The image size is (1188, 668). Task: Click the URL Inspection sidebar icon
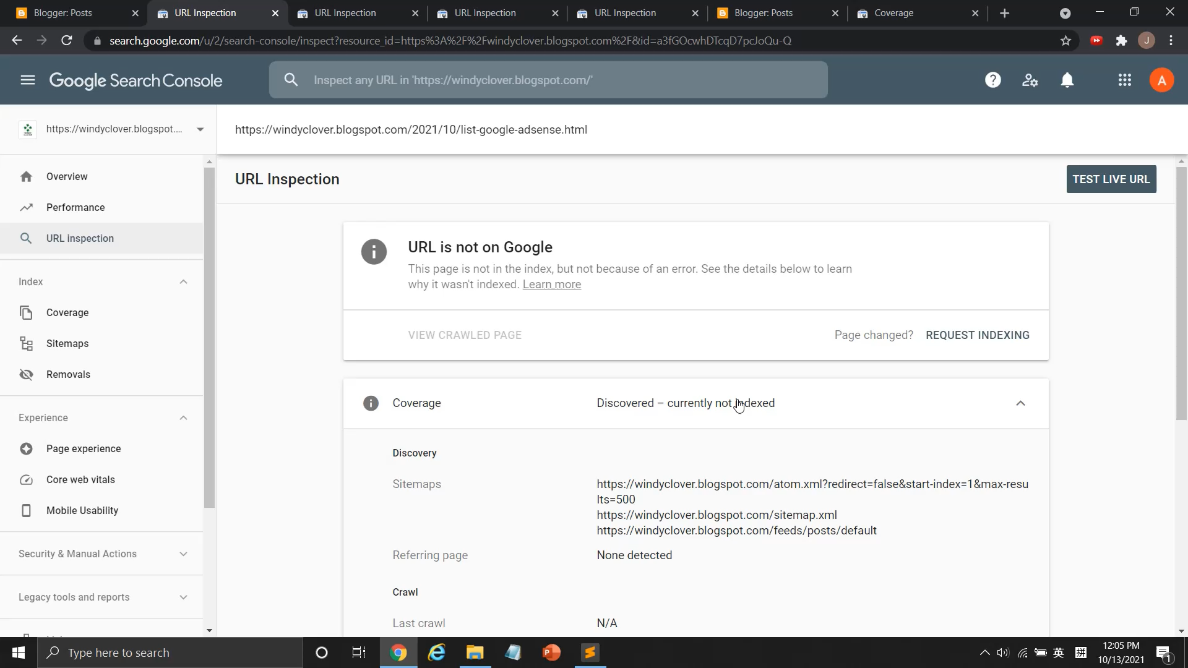point(25,238)
